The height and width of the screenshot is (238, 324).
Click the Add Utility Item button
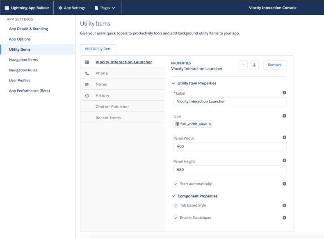pyautogui.click(x=98, y=49)
